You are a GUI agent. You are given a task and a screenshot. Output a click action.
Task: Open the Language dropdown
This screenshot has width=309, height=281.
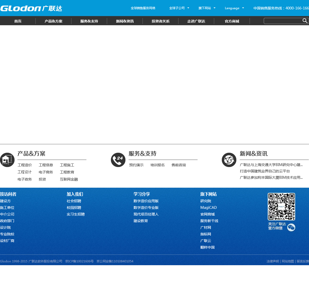234,8
